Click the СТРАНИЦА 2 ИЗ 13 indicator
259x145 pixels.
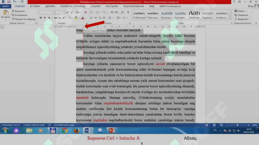pyautogui.click(x=11, y=125)
